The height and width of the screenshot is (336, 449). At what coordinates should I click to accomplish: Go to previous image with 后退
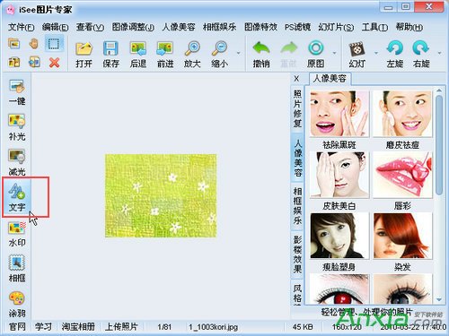point(138,55)
